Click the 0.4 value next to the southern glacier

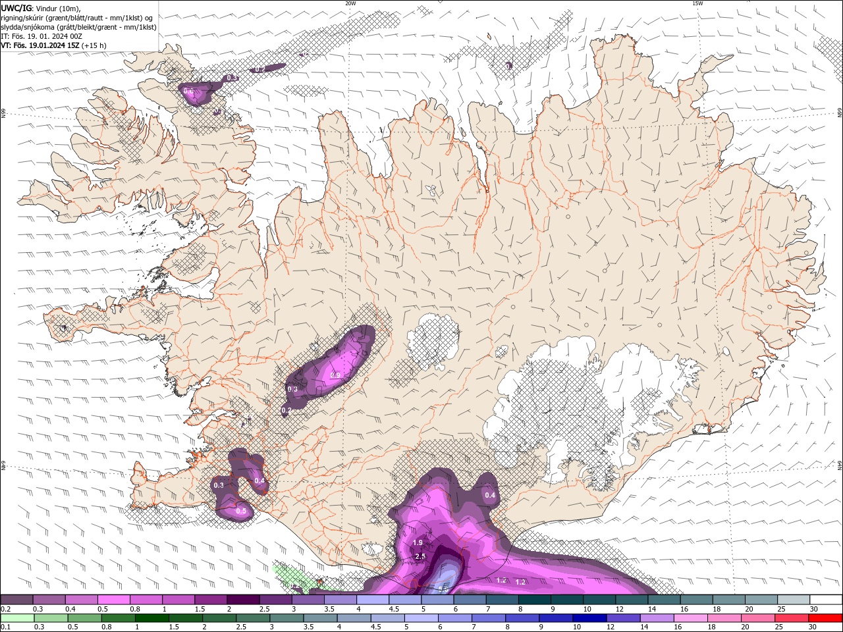coord(490,496)
